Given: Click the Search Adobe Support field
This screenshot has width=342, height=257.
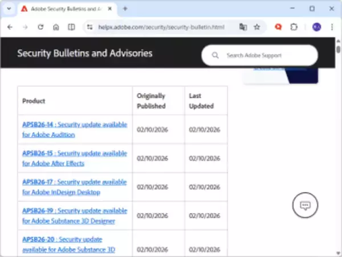Looking at the screenshot, I should point(265,55).
